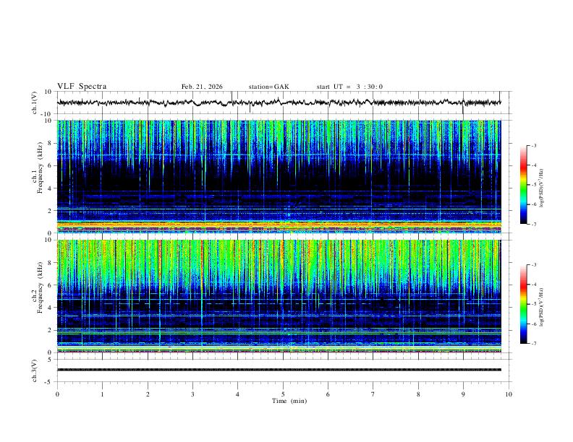Screen dimensions: 573x442
Task: Click ch.2 color bar tick "-3"
Action: click(x=533, y=265)
